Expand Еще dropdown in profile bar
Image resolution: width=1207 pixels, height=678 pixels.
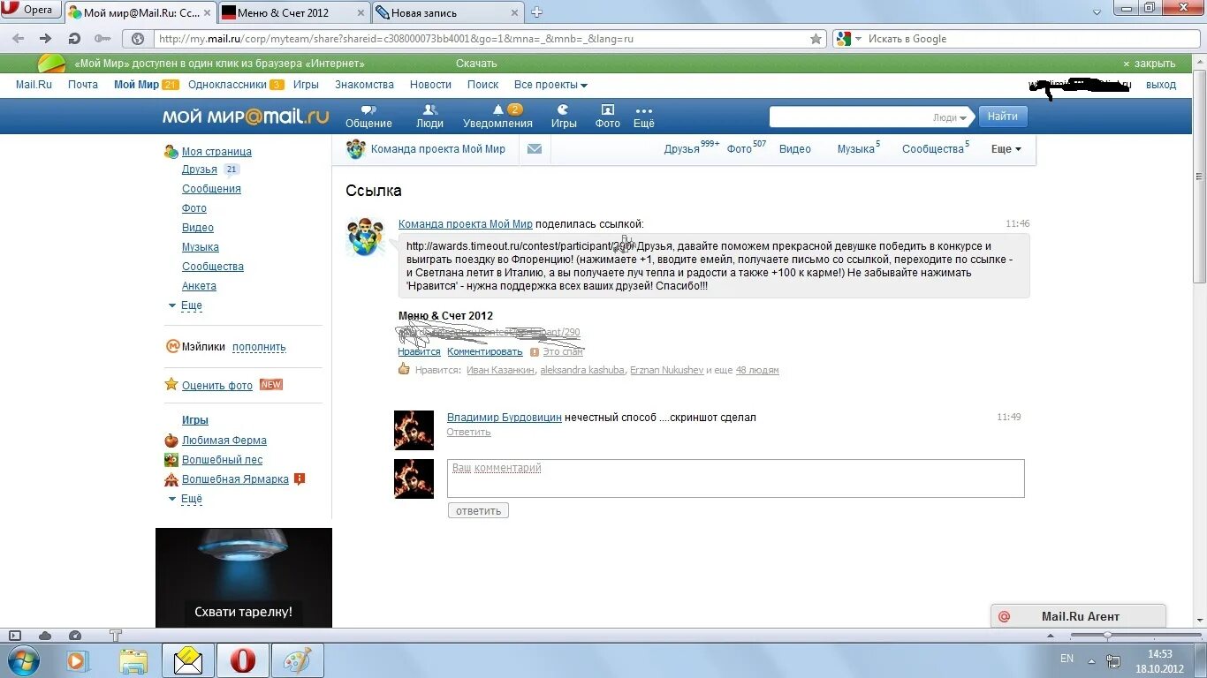(1006, 149)
